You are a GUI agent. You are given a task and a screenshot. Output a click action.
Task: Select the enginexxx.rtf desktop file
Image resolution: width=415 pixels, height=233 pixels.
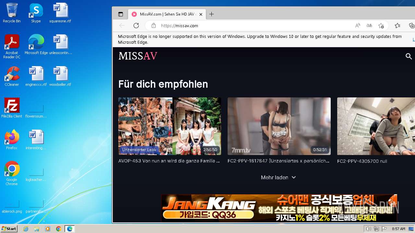36,76
